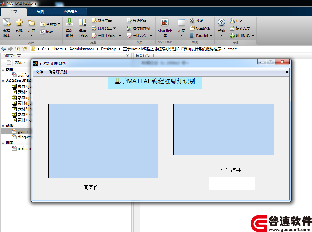This screenshot has width=312, height=232.
Task: Click the New Script (新建脚本) icon
Action: (7, 22)
